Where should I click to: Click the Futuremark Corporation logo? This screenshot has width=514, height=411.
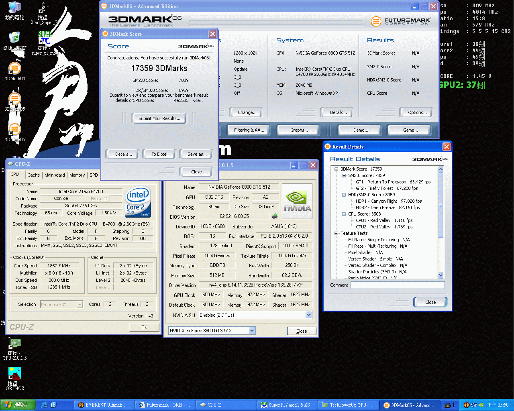click(401, 21)
